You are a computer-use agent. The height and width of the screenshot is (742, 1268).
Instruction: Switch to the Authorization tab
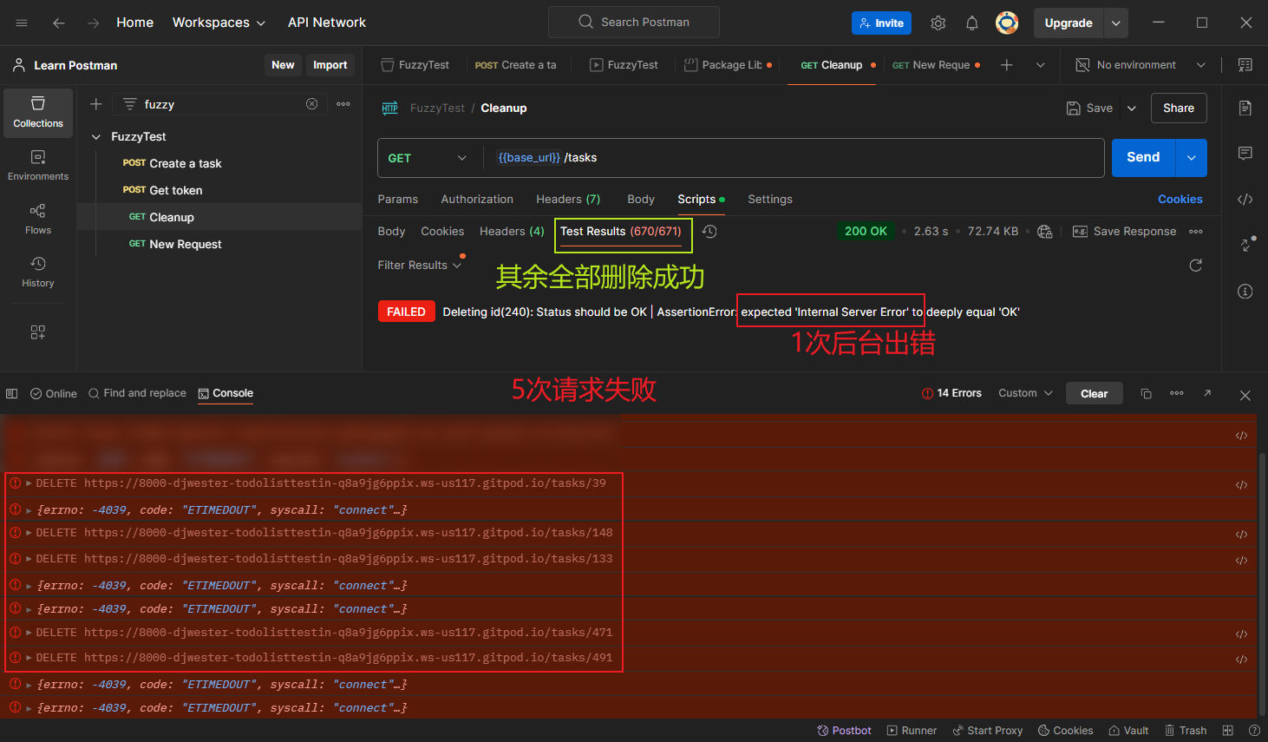[477, 200]
